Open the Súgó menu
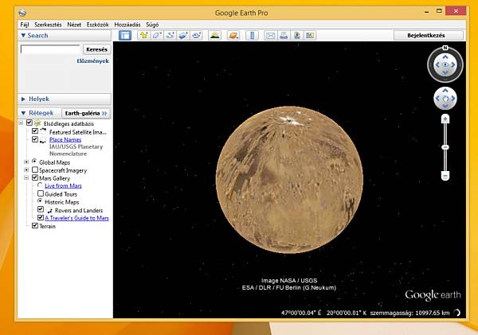This screenshot has width=478, height=335. 152,25
